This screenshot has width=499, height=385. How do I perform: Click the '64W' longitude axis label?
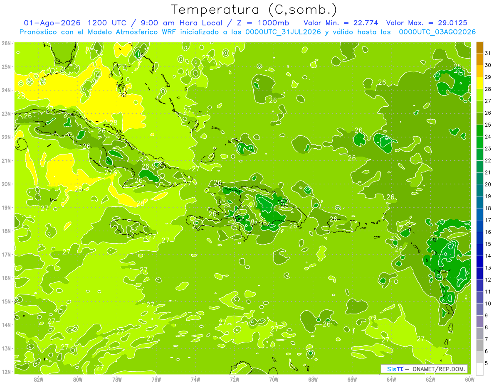[x=391, y=379]
